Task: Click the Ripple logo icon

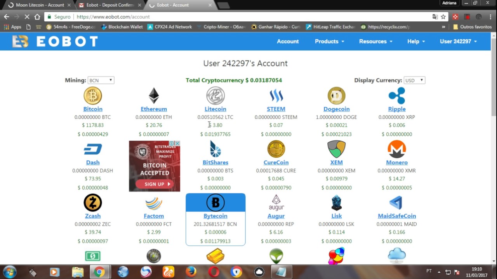Action: click(x=397, y=96)
